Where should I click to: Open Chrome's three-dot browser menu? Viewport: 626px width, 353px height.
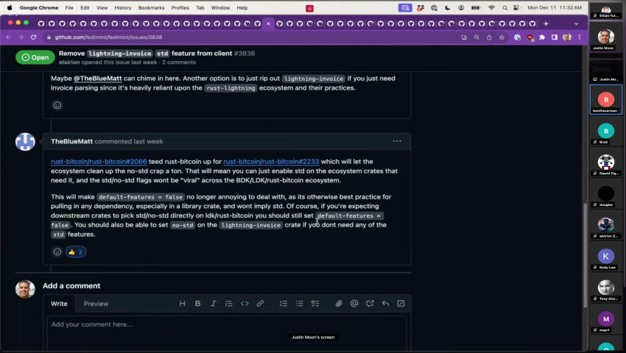pyautogui.click(x=580, y=37)
